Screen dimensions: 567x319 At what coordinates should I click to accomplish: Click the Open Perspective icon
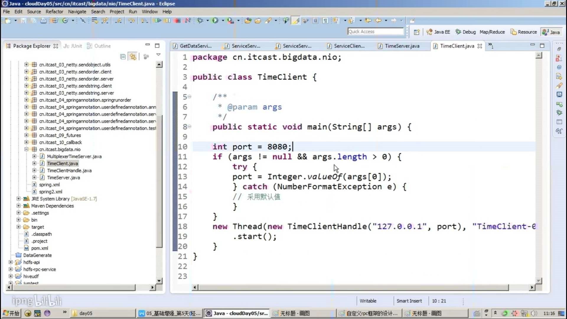point(416,32)
